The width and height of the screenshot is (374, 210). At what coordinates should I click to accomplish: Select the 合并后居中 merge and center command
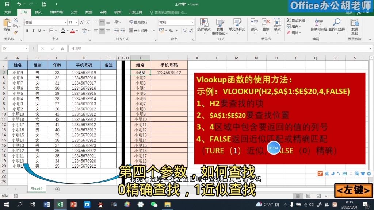[x=141, y=30]
